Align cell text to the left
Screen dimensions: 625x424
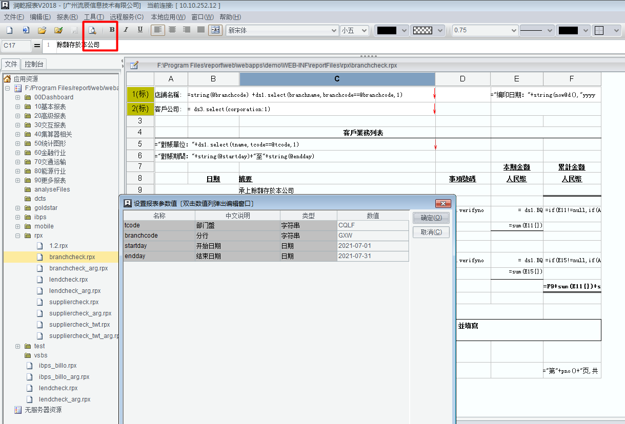click(158, 30)
